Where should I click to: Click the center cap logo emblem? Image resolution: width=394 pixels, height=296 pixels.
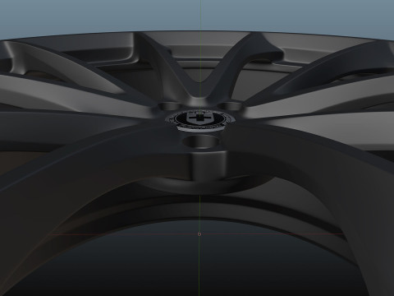click(200, 120)
